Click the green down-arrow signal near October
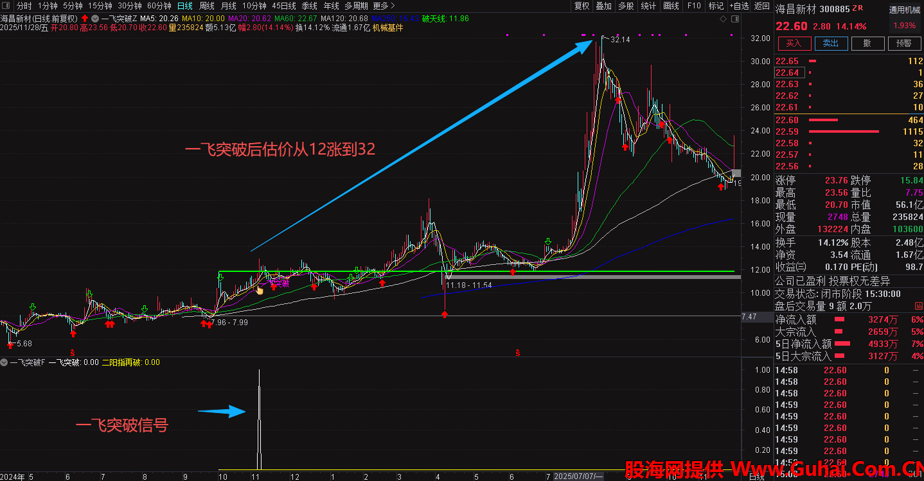The image size is (924, 481). (220, 278)
